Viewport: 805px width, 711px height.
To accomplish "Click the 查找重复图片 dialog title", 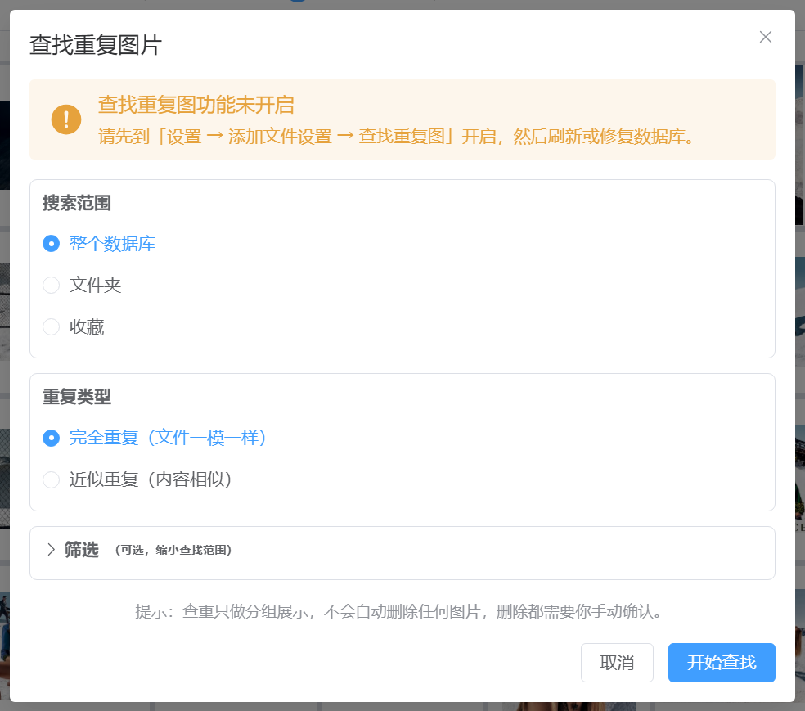I will point(96,45).
